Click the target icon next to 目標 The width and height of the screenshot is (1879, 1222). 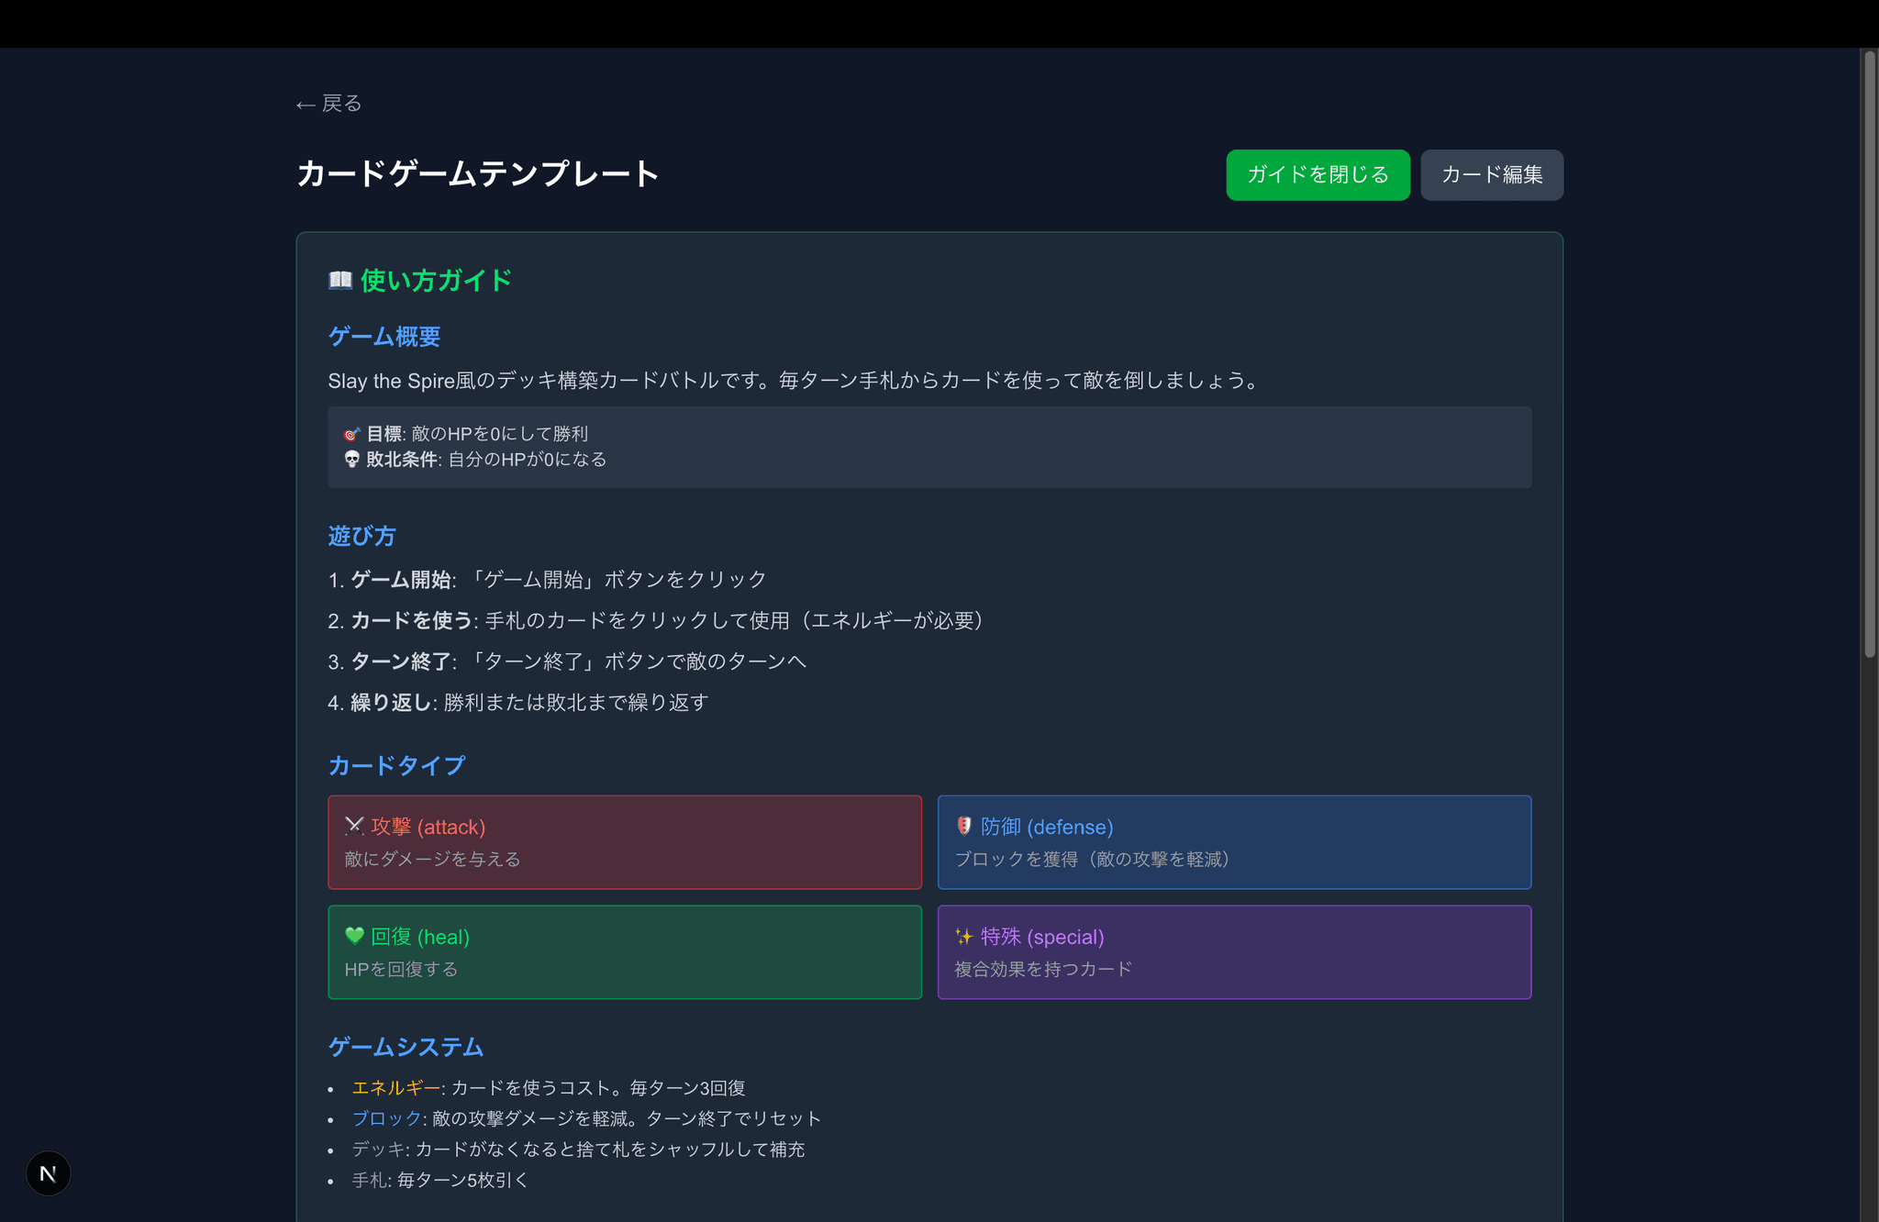click(x=351, y=434)
